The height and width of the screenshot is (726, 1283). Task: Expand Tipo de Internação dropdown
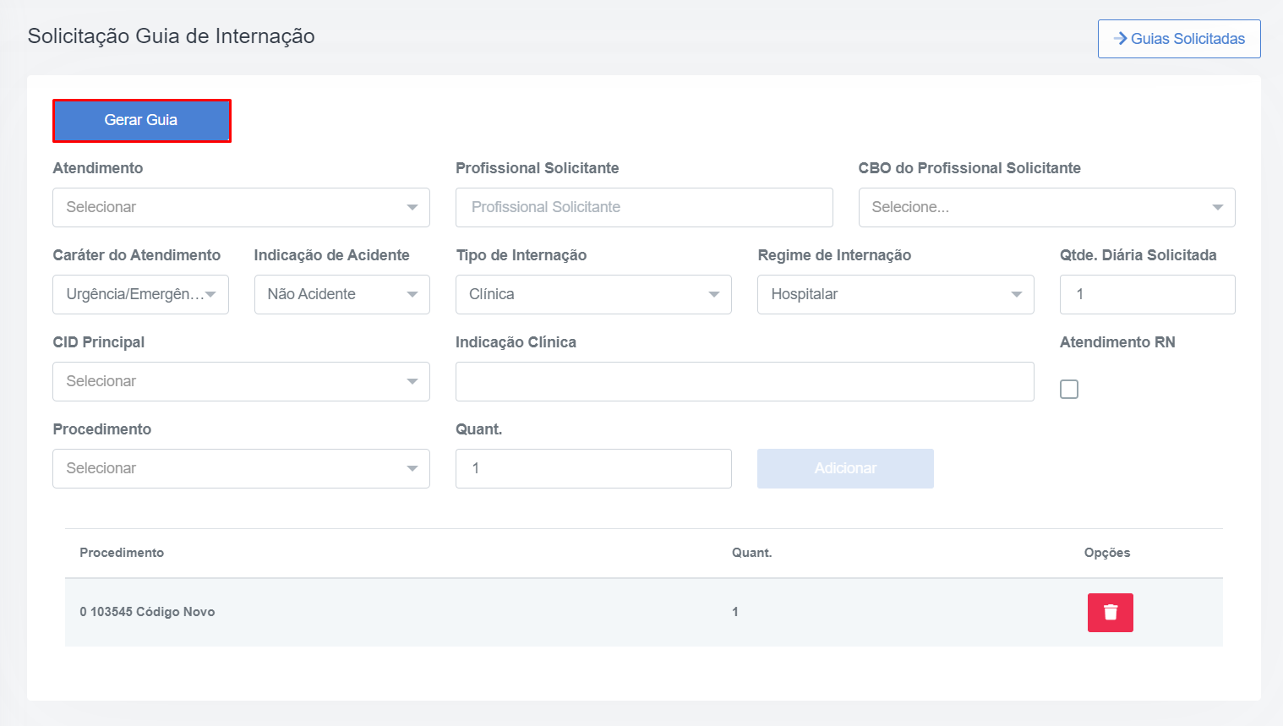click(x=593, y=294)
